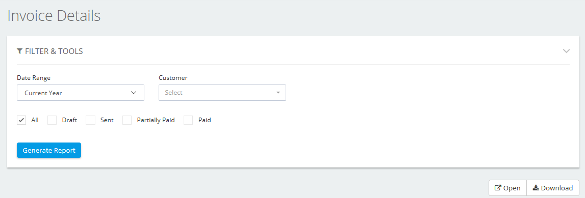585x198 pixels.
Task: Click the Customer field label
Action: tap(173, 78)
